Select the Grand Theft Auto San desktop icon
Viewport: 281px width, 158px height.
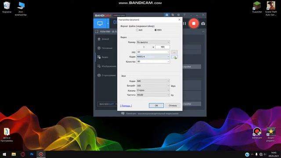[271, 9]
